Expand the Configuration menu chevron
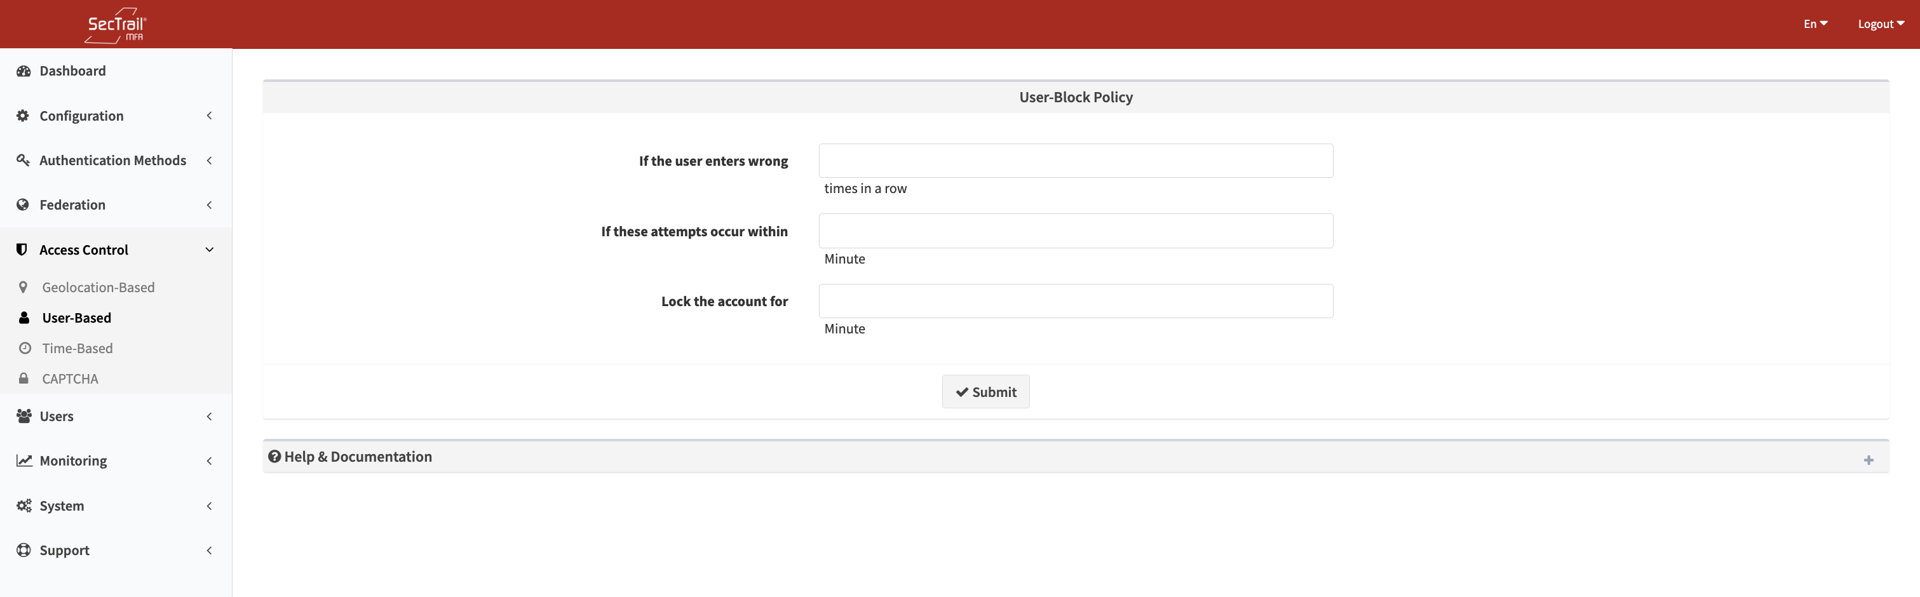 (x=210, y=116)
